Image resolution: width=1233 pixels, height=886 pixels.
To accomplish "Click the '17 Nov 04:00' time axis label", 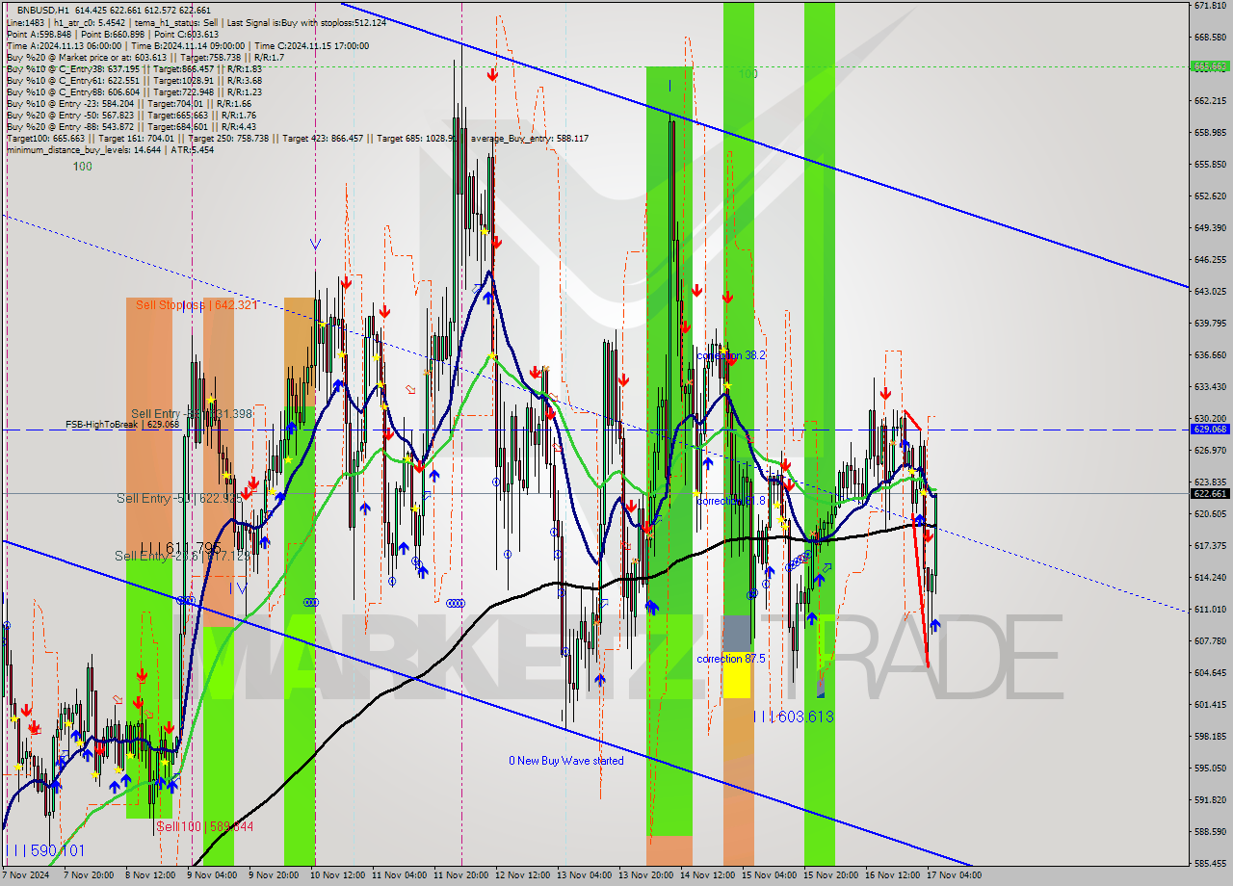I will click(x=954, y=875).
